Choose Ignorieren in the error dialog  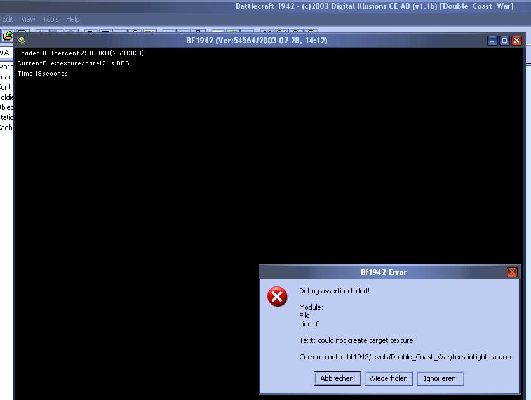tap(440, 378)
